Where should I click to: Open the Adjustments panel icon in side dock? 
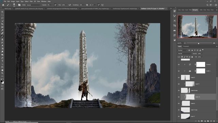[175, 40]
